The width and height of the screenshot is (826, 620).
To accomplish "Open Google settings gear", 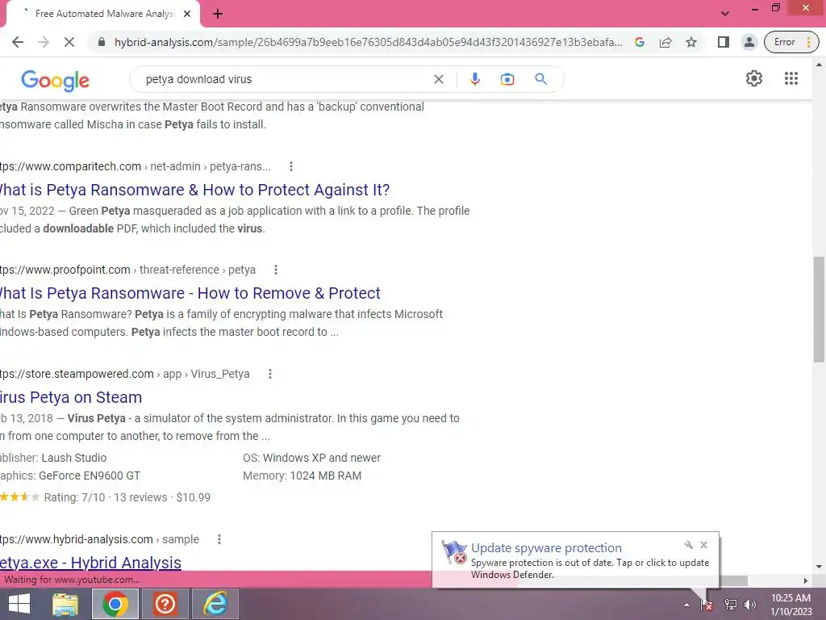I will [754, 78].
